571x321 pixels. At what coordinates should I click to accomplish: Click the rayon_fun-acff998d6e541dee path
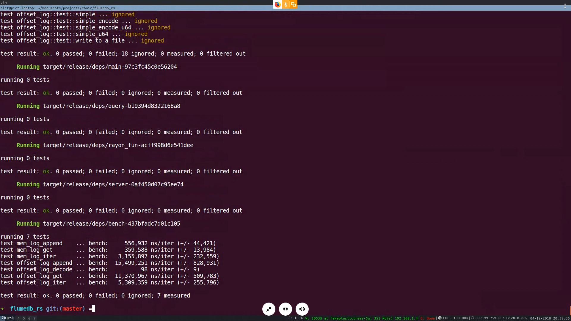(x=118, y=145)
